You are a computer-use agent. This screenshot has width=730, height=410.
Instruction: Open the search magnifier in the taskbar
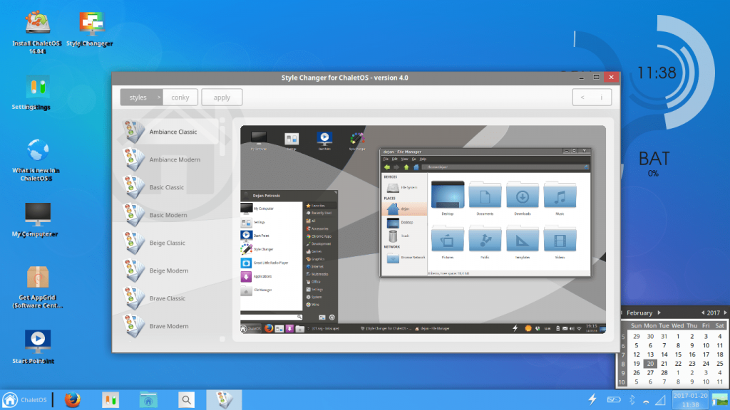tap(186, 400)
